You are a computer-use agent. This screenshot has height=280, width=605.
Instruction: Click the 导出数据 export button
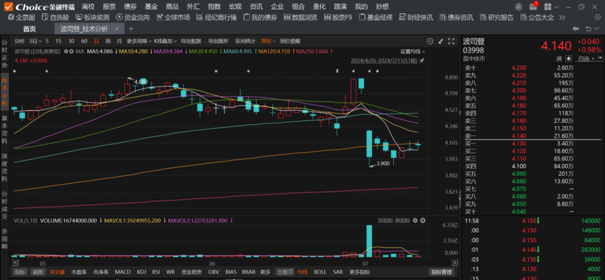click(191, 41)
